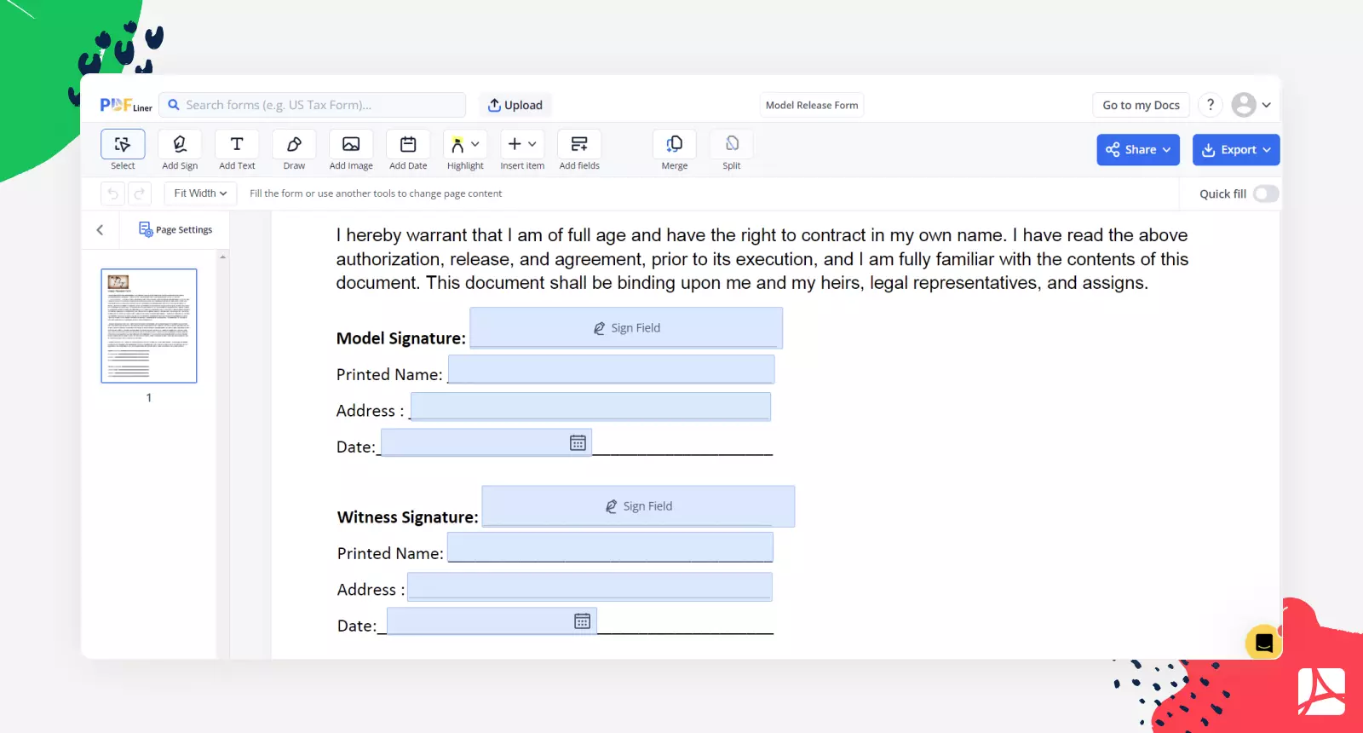Viewport: 1363px width, 733px height.
Task: Open the chat support widget
Action: coord(1264,643)
